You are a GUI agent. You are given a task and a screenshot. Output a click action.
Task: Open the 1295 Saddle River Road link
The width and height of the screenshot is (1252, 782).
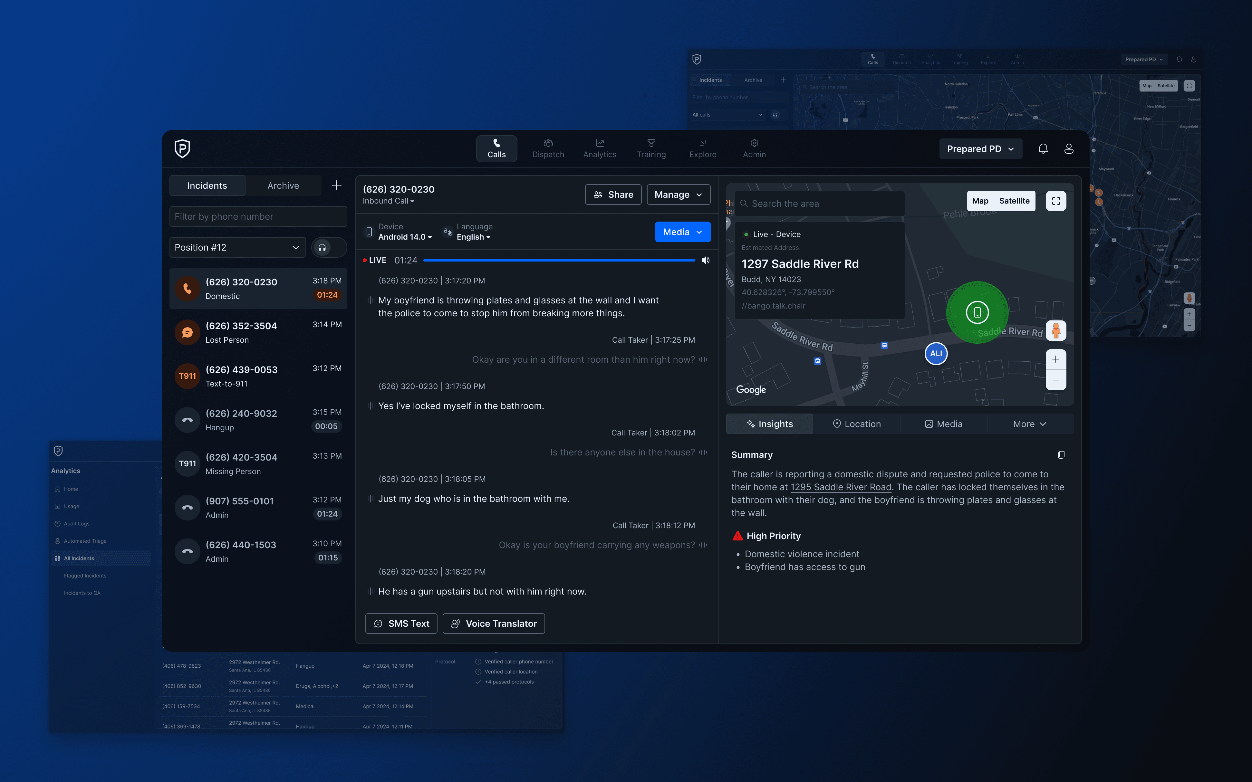841,487
